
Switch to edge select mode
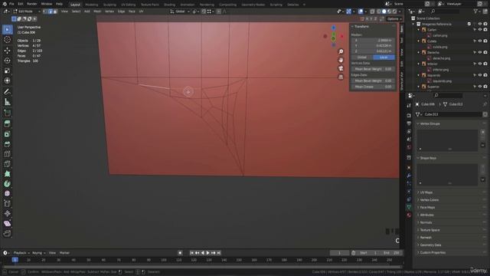point(50,11)
